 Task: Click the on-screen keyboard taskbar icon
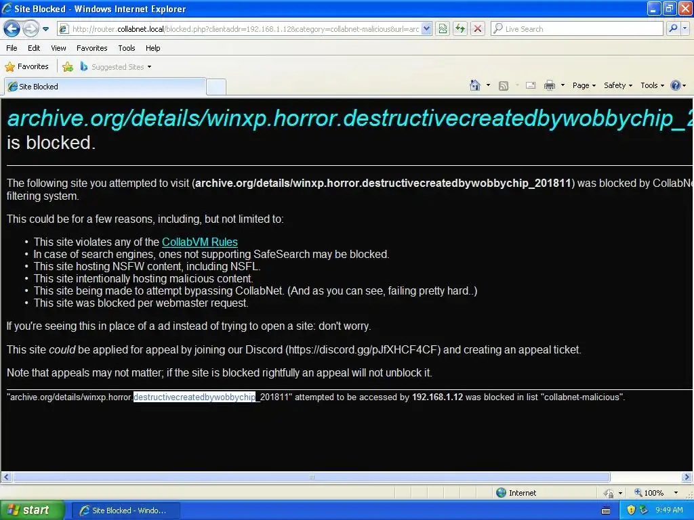(x=606, y=511)
